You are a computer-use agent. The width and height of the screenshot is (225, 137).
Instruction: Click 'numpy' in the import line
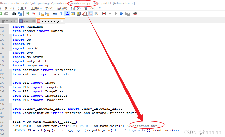pyautogui.click(x=32, y=66)
